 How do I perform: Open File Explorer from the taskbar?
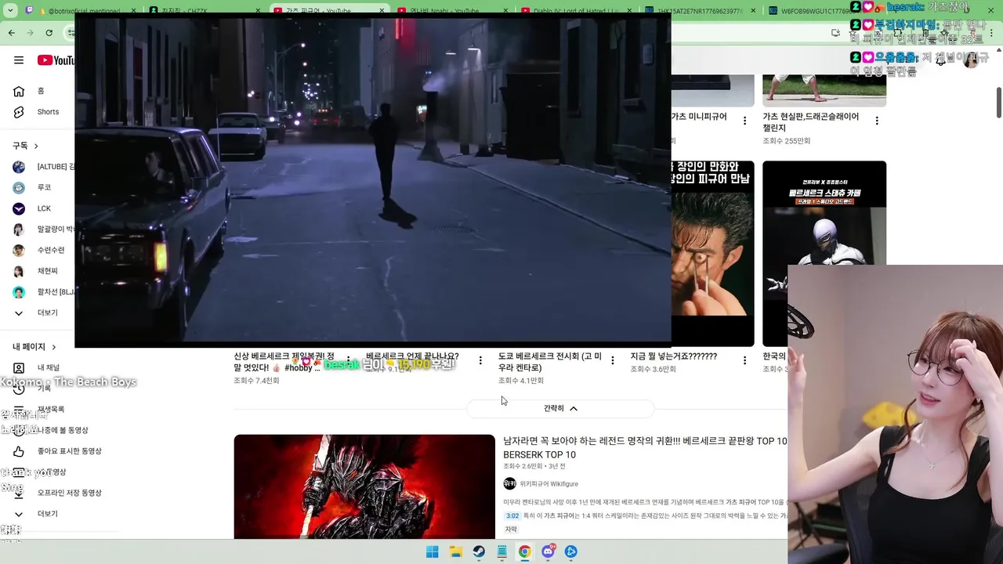[455, 551]
